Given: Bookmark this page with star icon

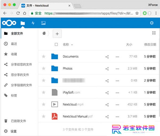Looking at the screenshot, I should 137,13.
